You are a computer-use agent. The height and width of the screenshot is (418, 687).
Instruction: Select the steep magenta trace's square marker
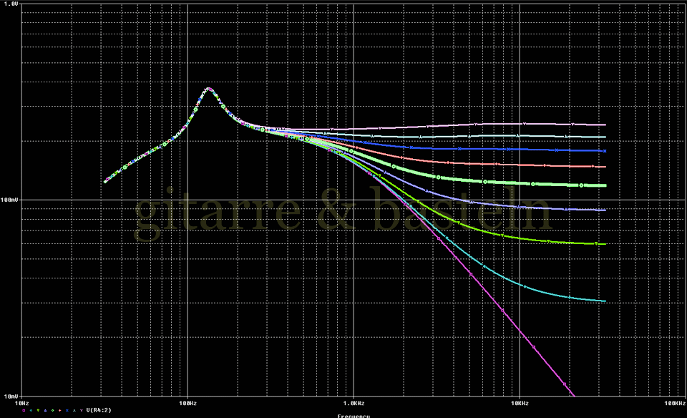pos(533,347)
